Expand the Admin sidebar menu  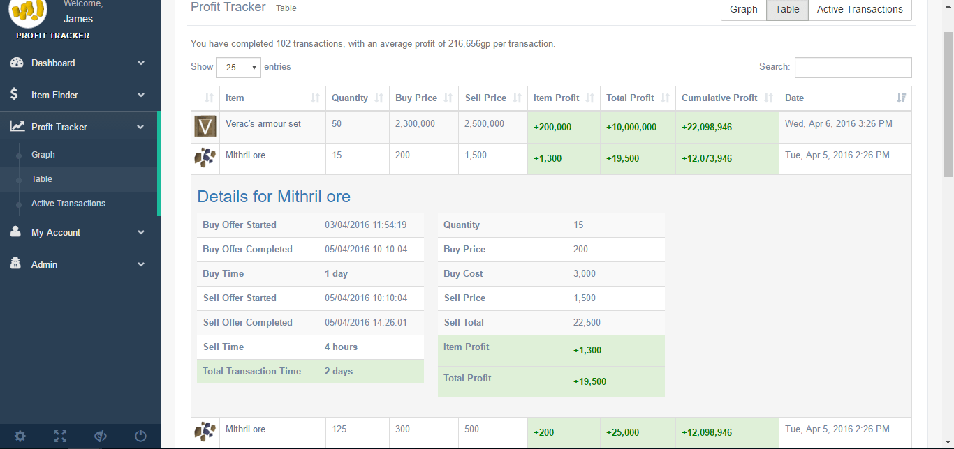(x=80, y=264)
